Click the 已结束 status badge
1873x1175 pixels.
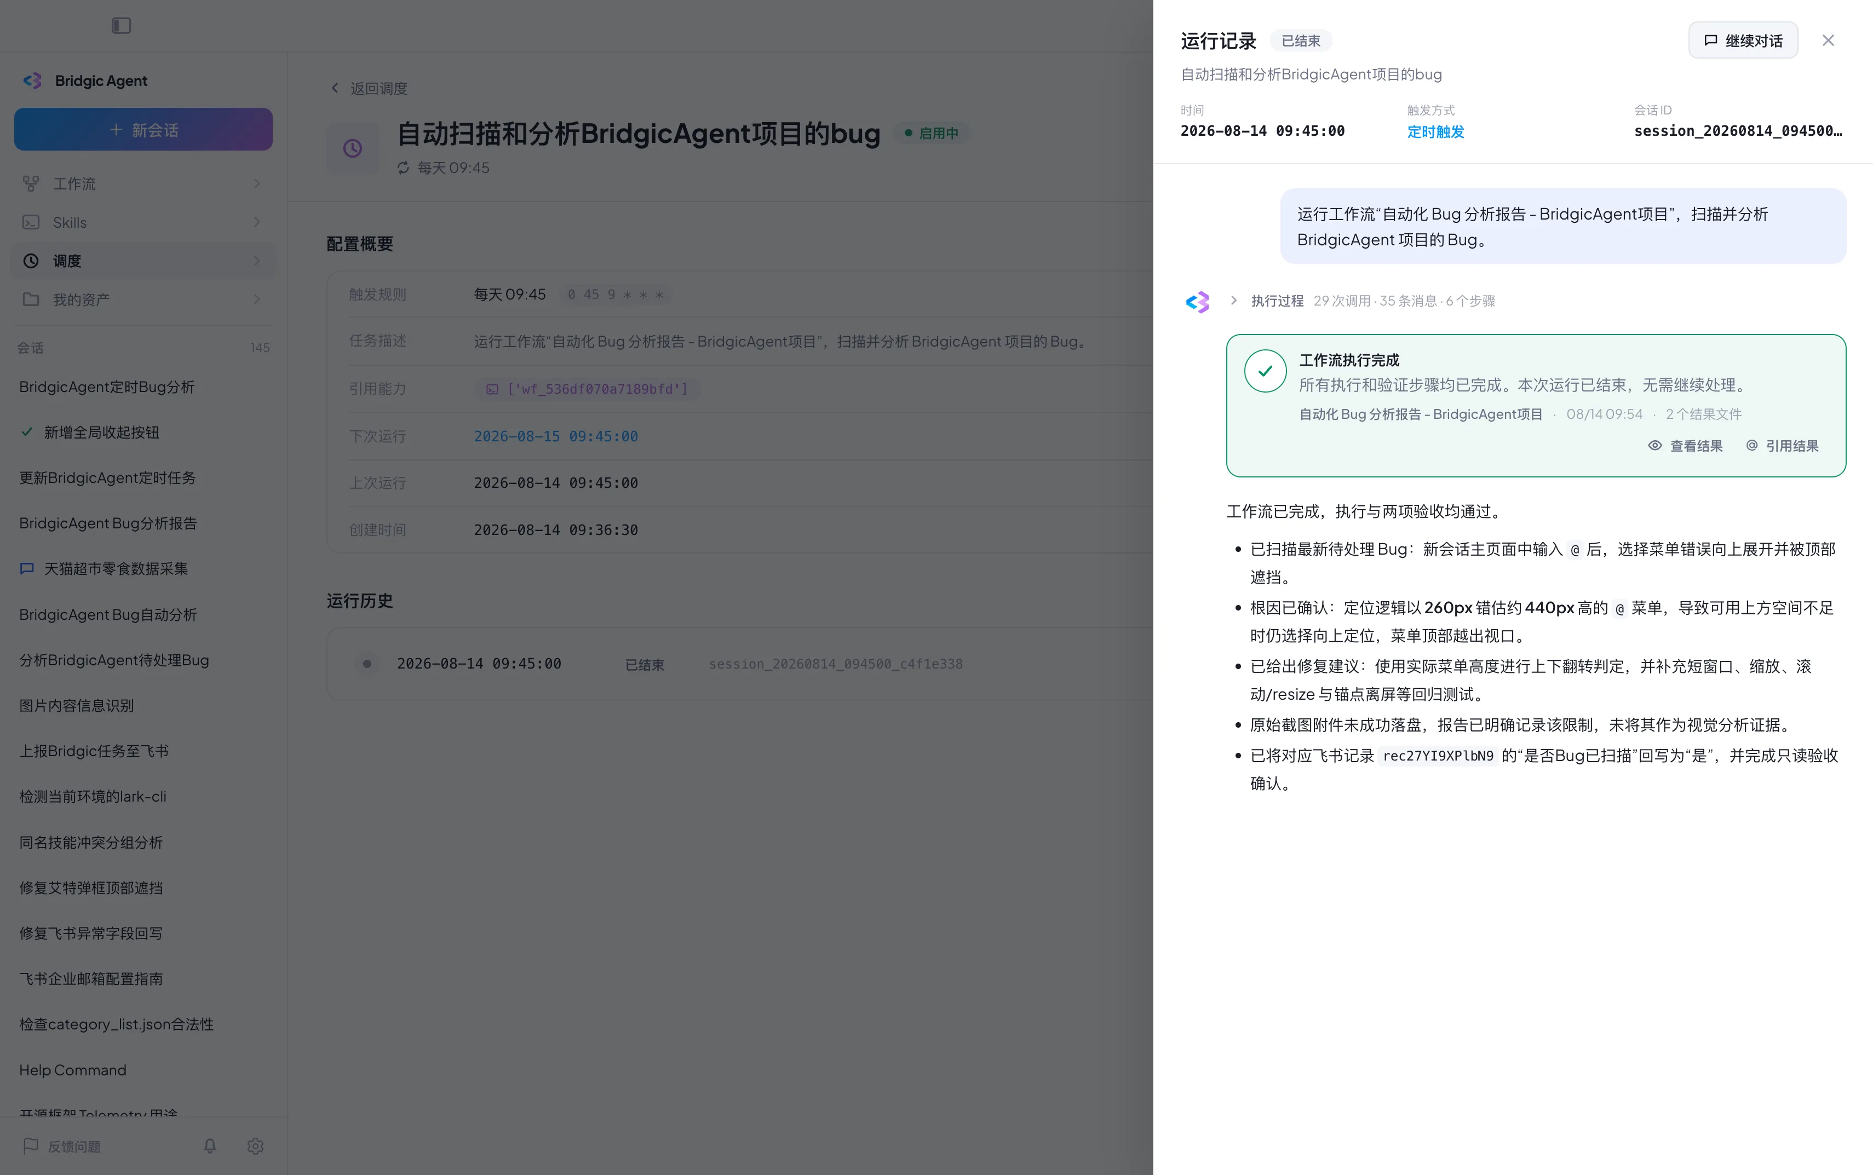[1301, 41]
